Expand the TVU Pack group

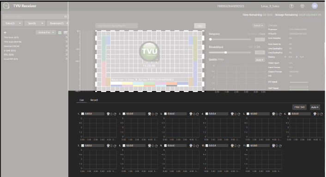pyautogui.click(x=66, y=37)
